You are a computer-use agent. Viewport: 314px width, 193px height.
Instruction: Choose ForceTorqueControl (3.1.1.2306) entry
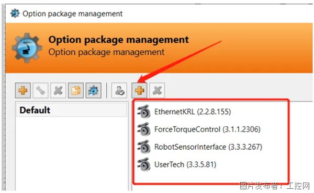[x=207, y=129]
